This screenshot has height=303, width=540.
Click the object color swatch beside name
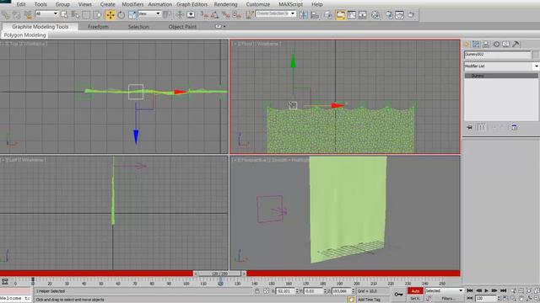pyautogui.click(x=536, y=54)
